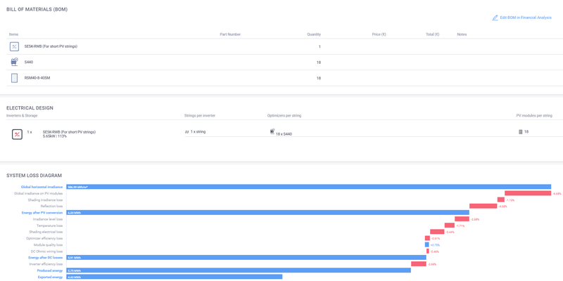
Task: Click the Energy after DC losses label
Action: [45, 257]
